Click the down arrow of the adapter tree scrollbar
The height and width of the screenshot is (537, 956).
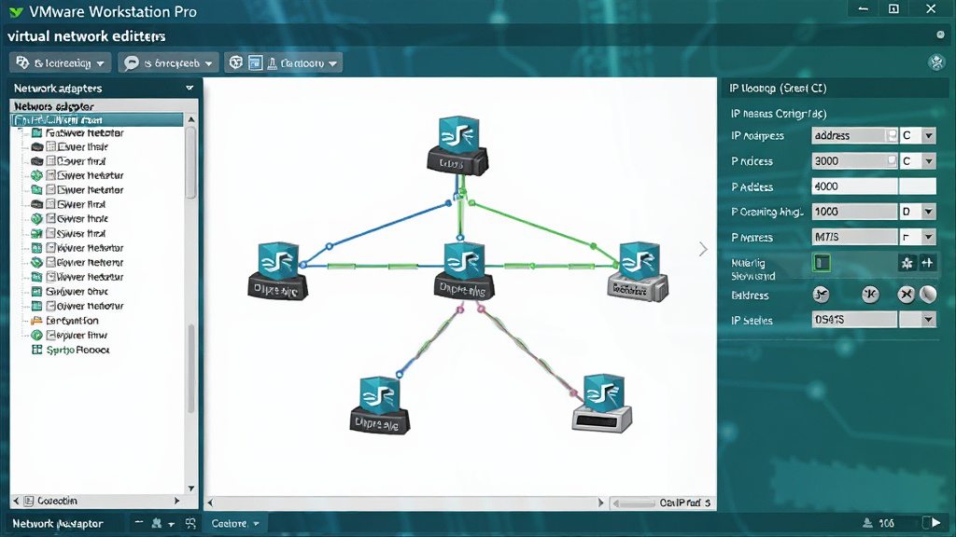(190, 488)
